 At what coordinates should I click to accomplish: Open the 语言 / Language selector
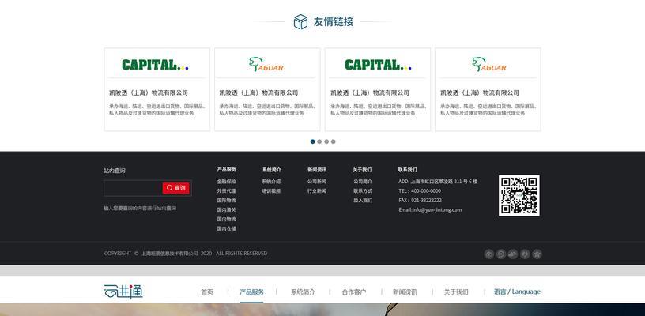[517, 292]
